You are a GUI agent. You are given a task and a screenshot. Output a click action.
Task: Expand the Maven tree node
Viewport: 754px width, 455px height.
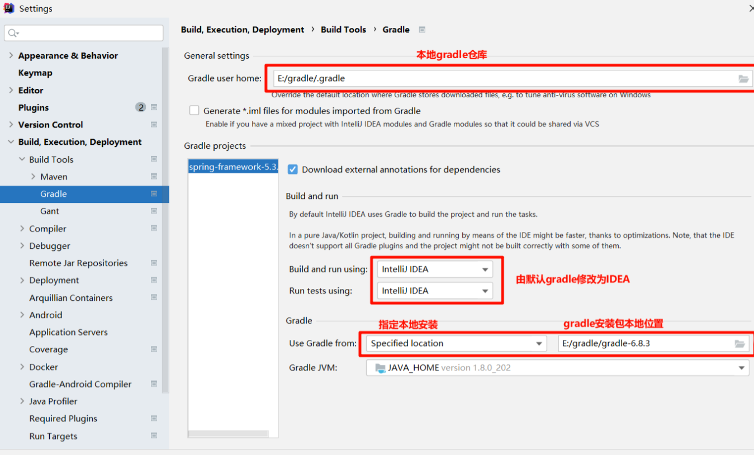coord(34,177)
